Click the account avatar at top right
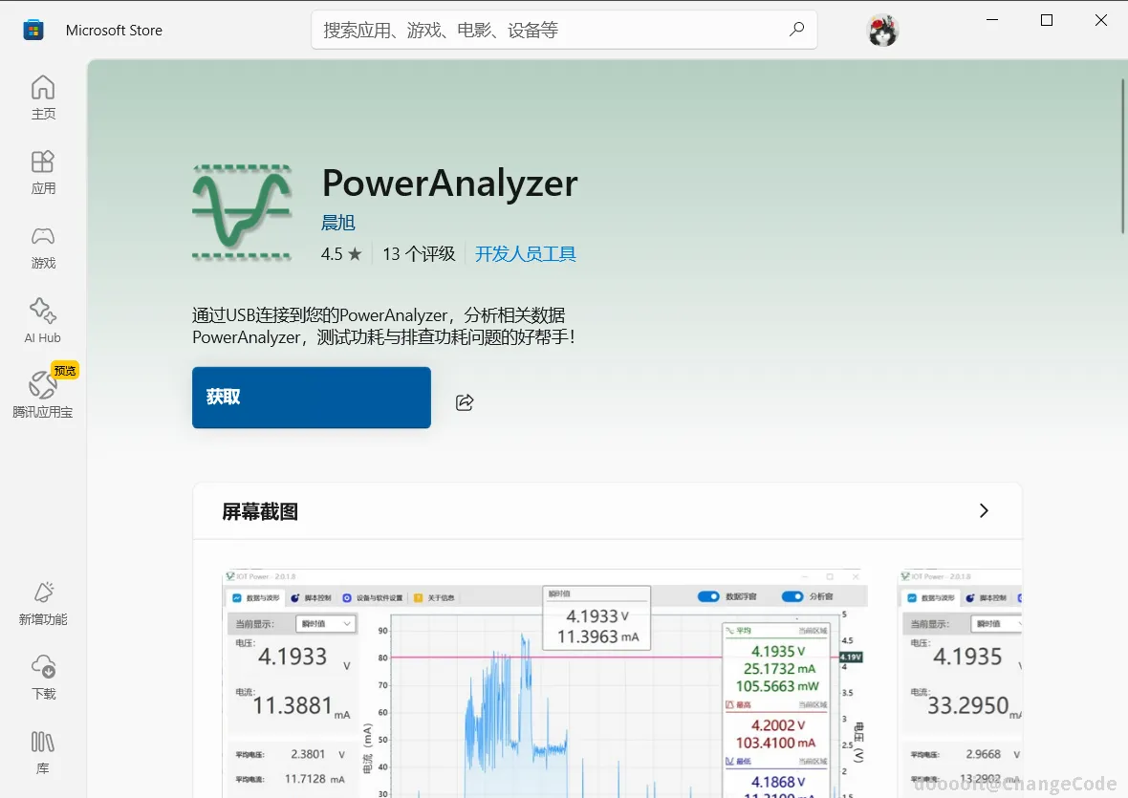The height and width of the screenshot is (798, 1128). pos(881,30)
